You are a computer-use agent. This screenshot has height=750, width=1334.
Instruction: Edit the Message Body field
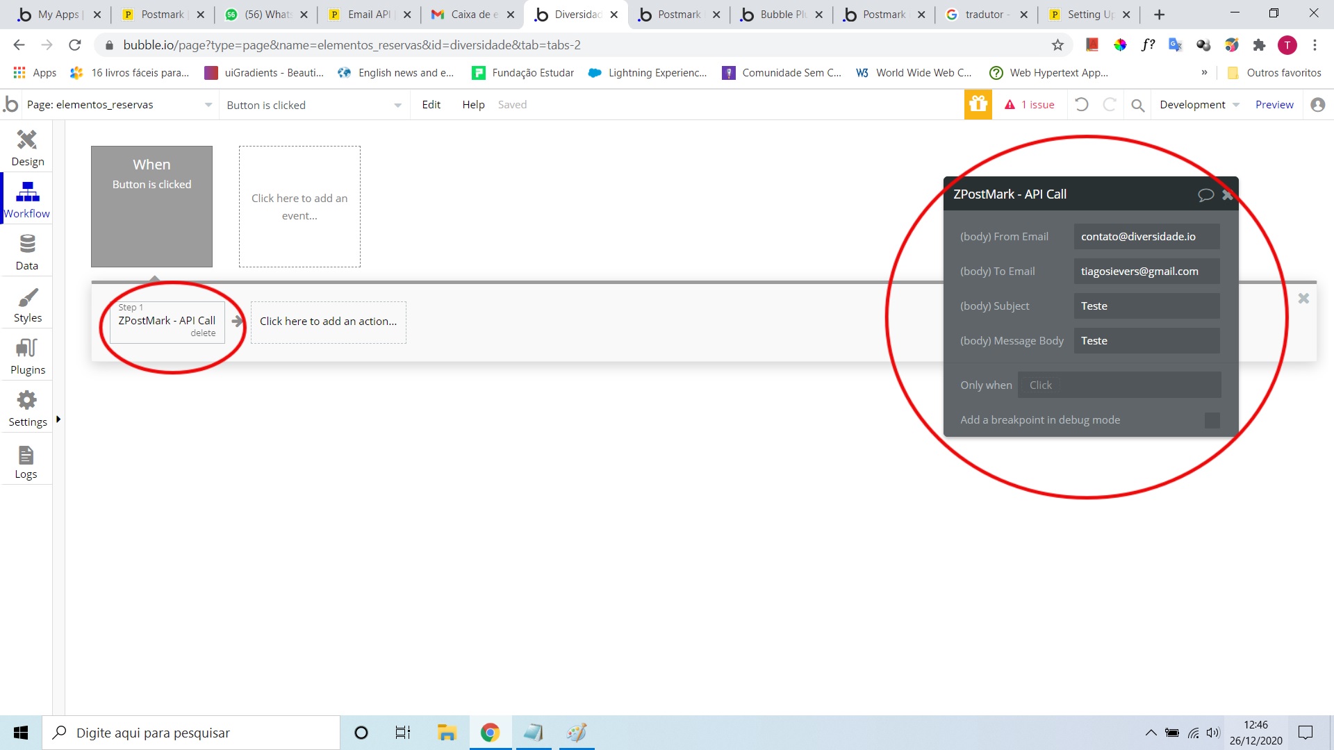[1146, 341]
